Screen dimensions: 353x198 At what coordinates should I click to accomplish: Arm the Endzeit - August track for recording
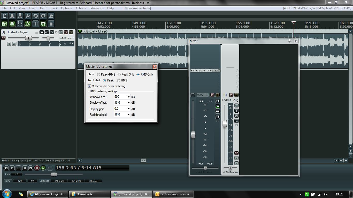(3, 38)
